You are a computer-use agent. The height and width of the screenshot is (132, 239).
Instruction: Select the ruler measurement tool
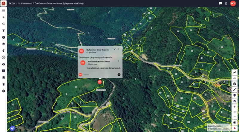(235, 73)
